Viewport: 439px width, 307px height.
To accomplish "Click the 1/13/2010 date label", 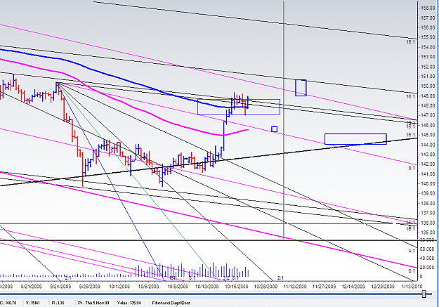I will point(412,287).
